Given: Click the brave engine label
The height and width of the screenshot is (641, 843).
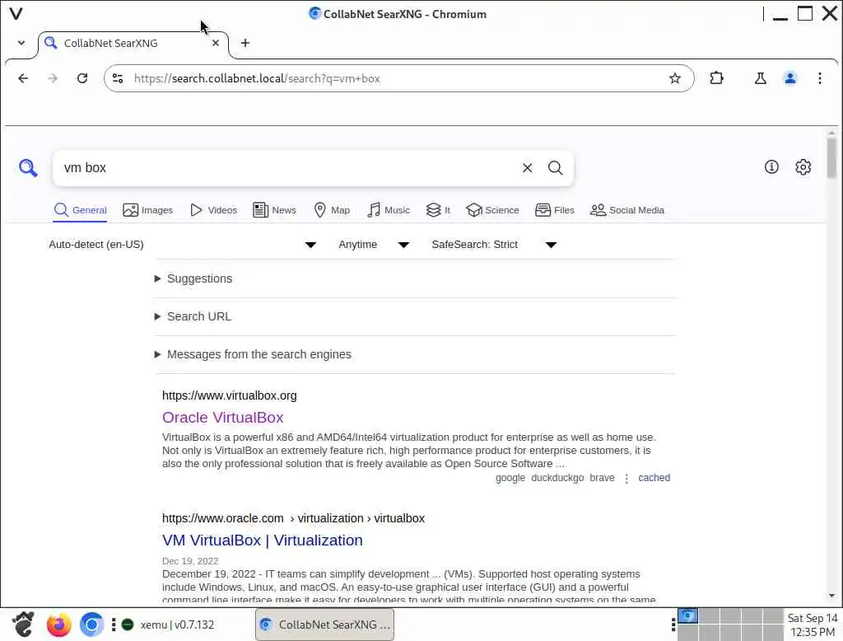Looking at the screenshot, I should pos(602,478).
